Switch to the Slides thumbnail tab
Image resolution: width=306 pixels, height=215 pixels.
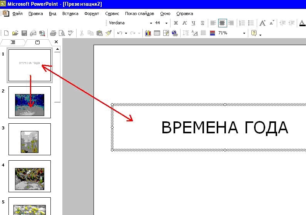(37, 42)
